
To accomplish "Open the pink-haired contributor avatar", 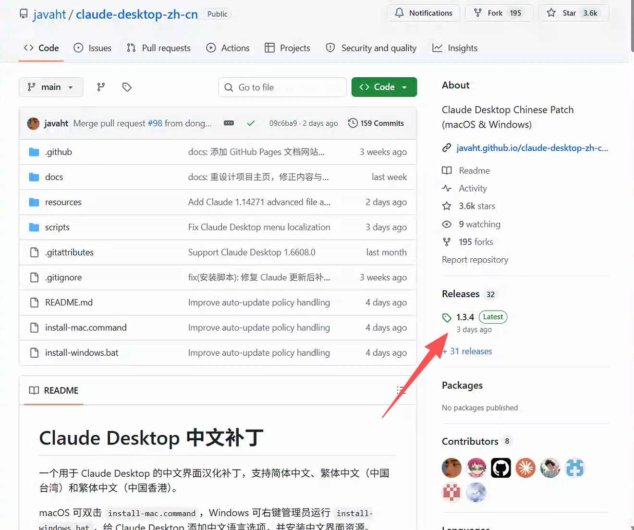I will point(476,468).
